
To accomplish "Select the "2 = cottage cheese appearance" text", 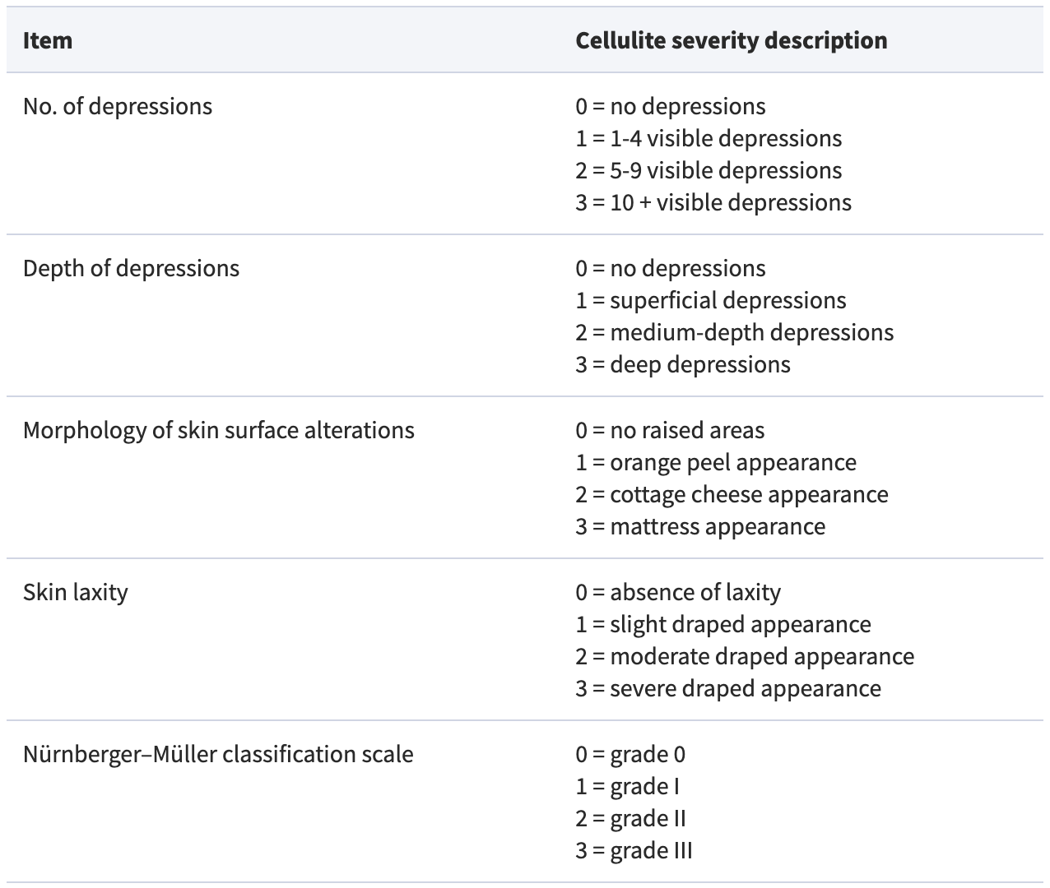I will point(732,494).
